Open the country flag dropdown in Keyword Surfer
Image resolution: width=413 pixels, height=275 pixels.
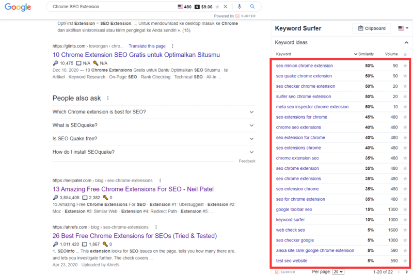click(x=403, y=28)
